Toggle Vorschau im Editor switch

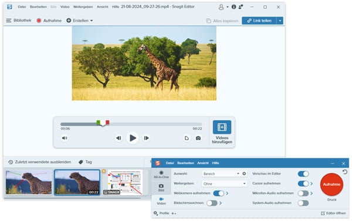tap(303, 174)
